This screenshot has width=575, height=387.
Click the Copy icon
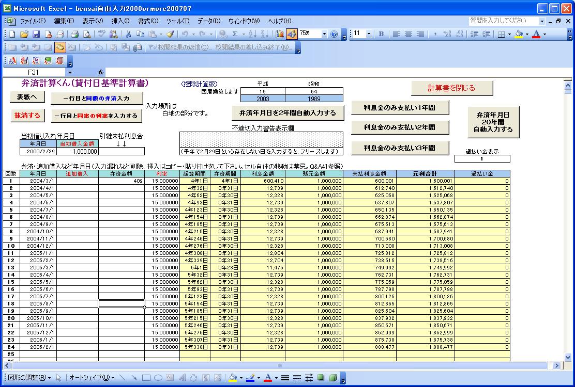[x=140, y=34]
